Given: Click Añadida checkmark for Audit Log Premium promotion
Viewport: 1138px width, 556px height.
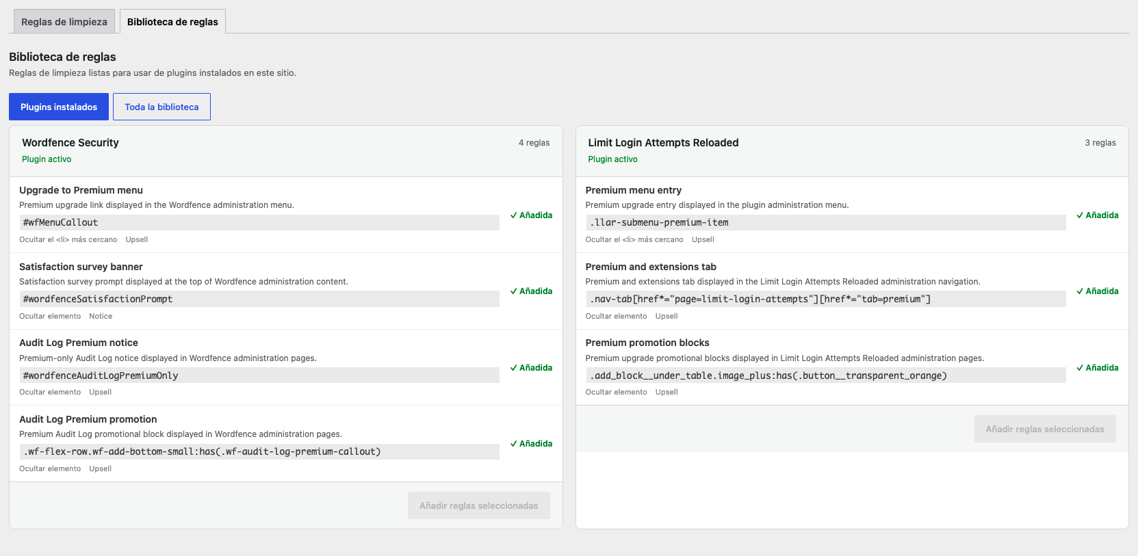Looking at the screenshot, I should 531,444.
